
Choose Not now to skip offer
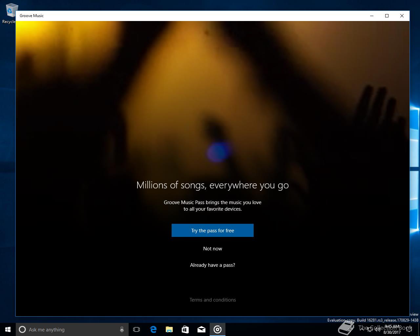213,249
